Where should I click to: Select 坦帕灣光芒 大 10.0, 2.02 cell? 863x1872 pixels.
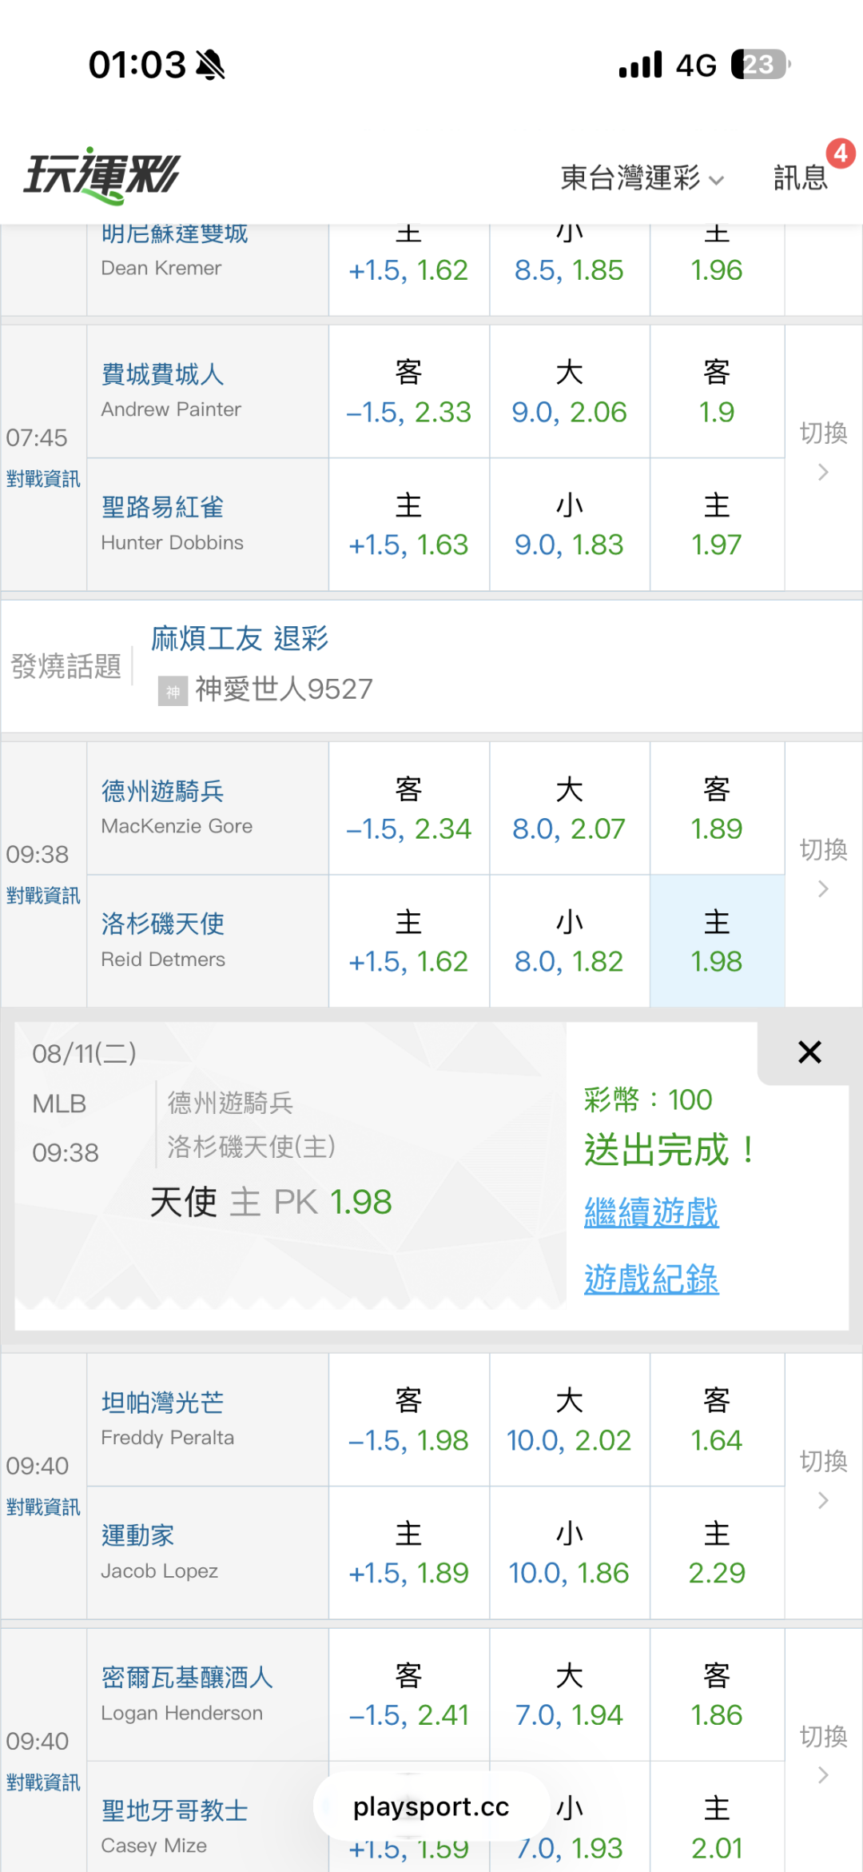pyautogui.click(x=569, y=1420)
